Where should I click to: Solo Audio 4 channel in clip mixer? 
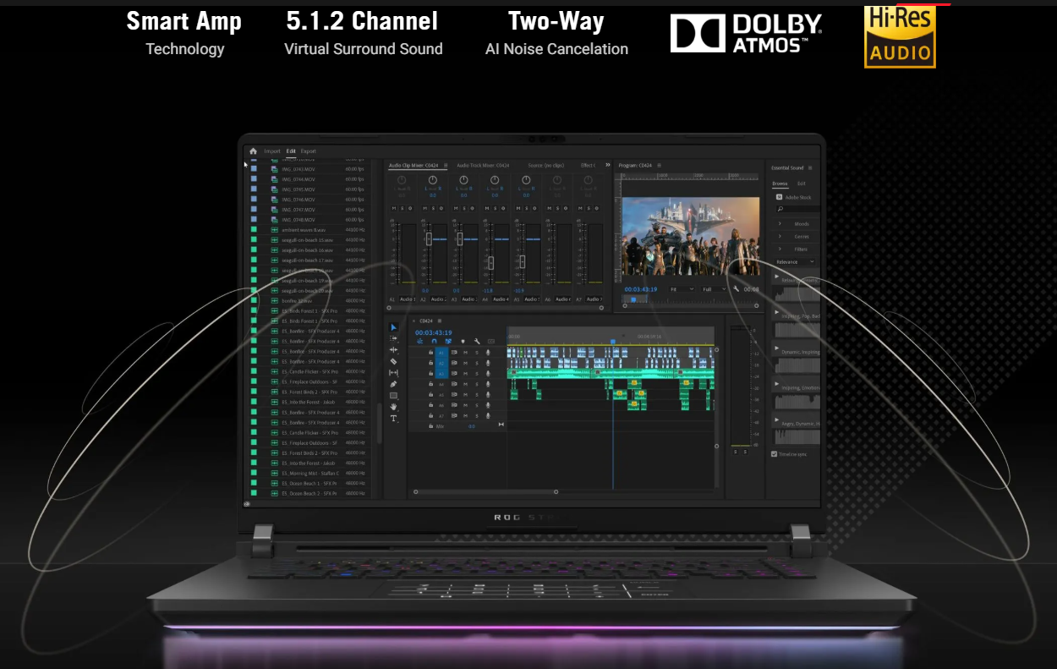click(x=496, y=208)
